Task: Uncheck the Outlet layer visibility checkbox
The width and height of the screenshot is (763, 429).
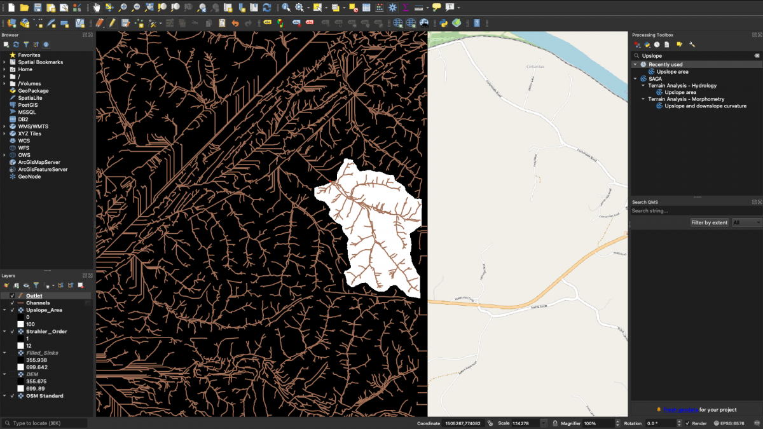Action: point(12,296)
